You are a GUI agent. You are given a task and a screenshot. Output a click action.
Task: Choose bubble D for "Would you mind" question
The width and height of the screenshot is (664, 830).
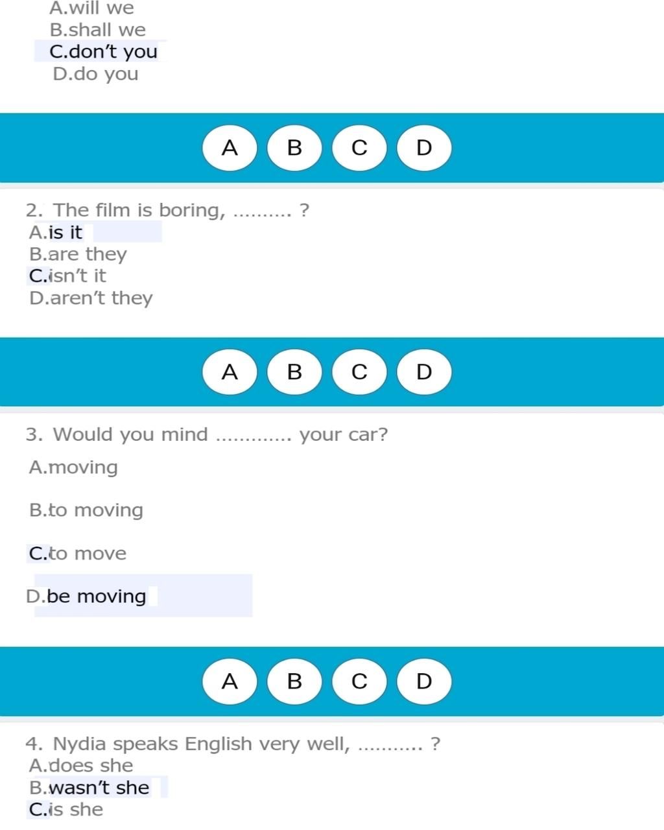423,682
